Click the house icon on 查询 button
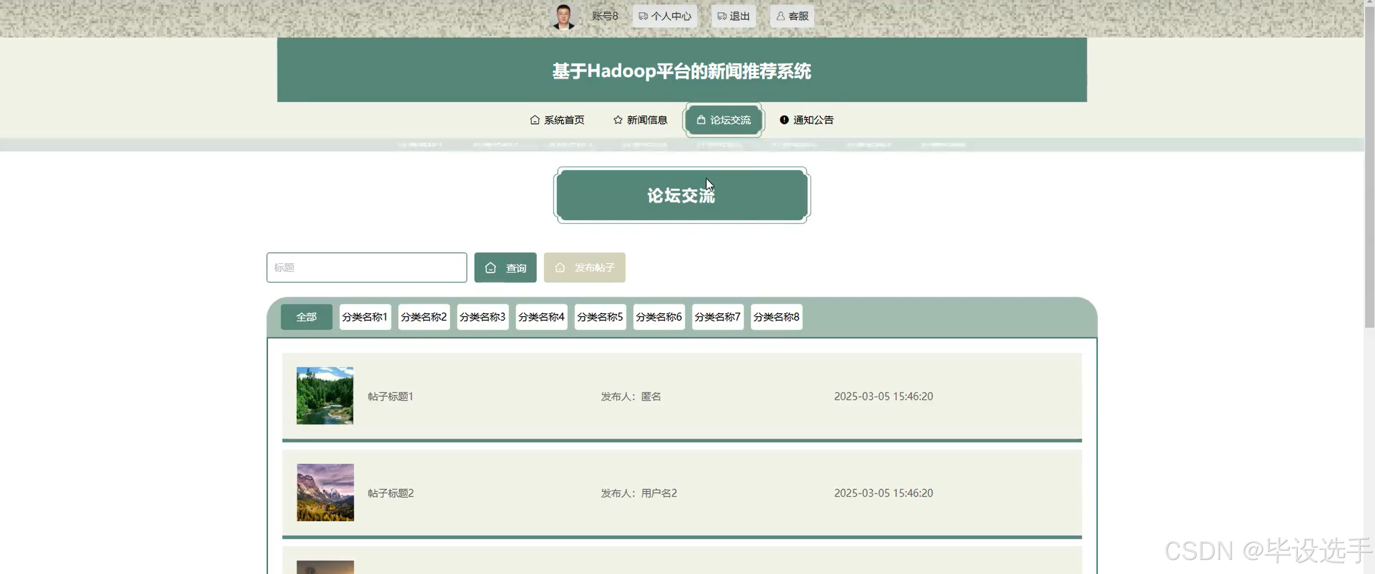The height and width of the screenshot is (574, 1375). 490,268
